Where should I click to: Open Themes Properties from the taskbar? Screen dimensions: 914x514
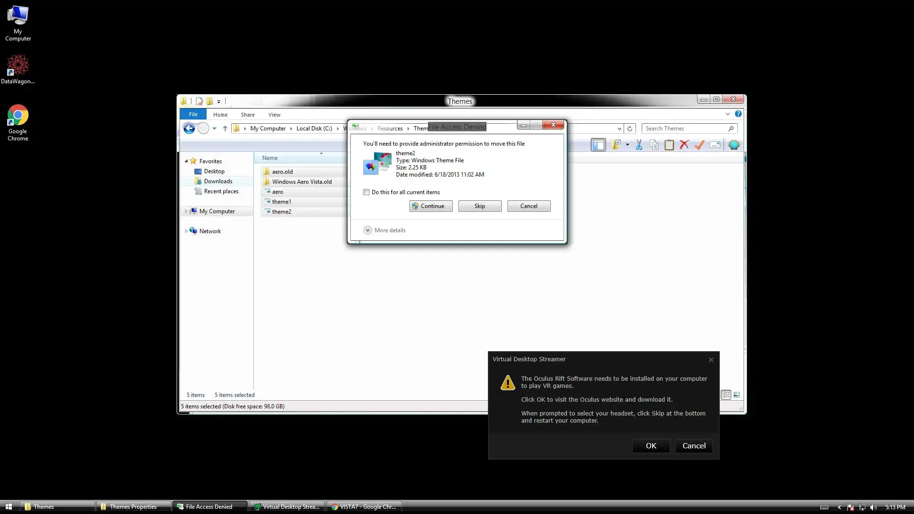(133, 507)
